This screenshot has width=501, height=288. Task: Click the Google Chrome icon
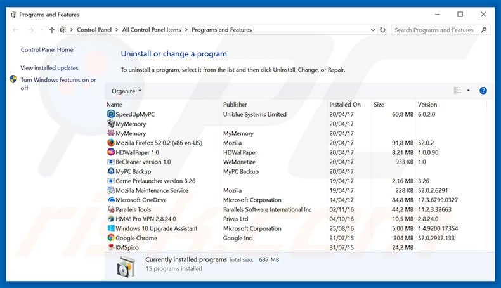111,238
